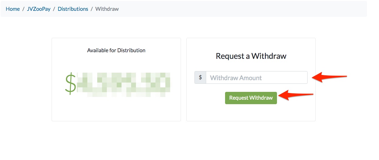This screenshot has height=160, width=379.
Task: Click the large green dollar sign
Action: click(71, 83)
